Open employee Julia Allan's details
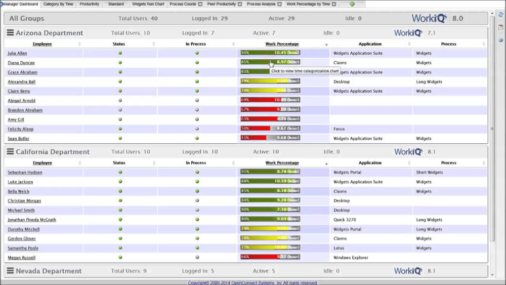The image size is (506, 285). pyautogui.click(x=17, y=53)
